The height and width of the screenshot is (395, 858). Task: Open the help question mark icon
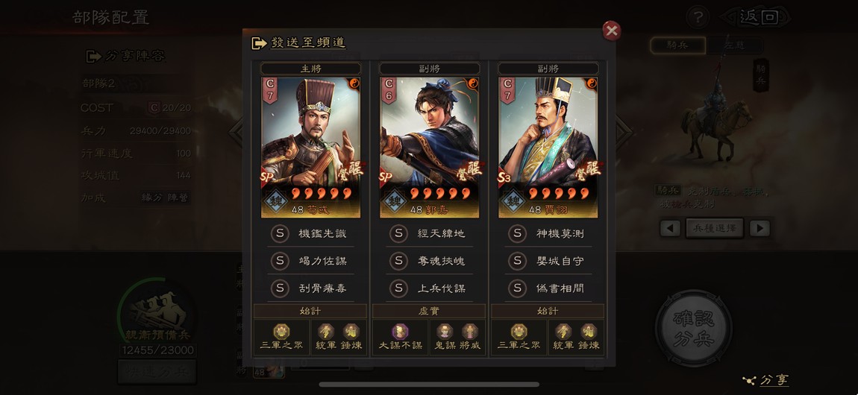[x=697, y=17]
